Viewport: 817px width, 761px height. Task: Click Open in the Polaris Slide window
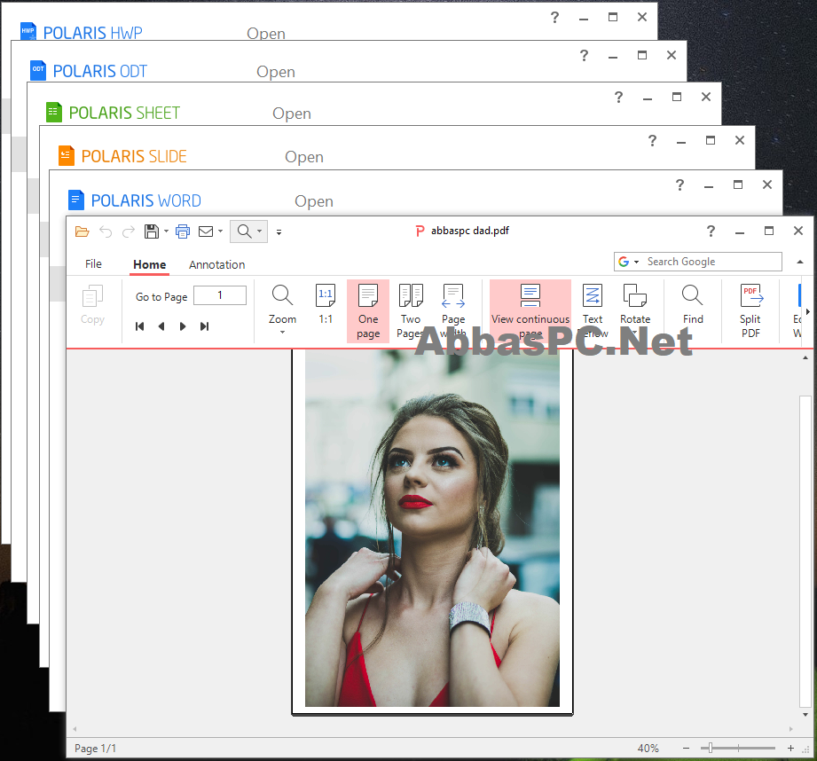coord(303,157)
